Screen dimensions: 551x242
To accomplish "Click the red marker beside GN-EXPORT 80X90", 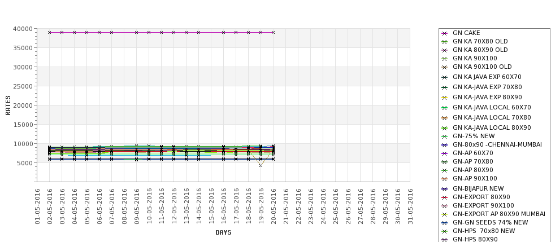I will (x=445, y=197).
